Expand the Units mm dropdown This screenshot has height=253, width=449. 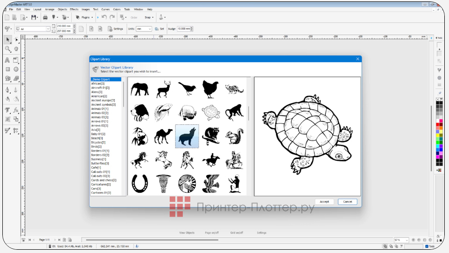pos(144,29)
